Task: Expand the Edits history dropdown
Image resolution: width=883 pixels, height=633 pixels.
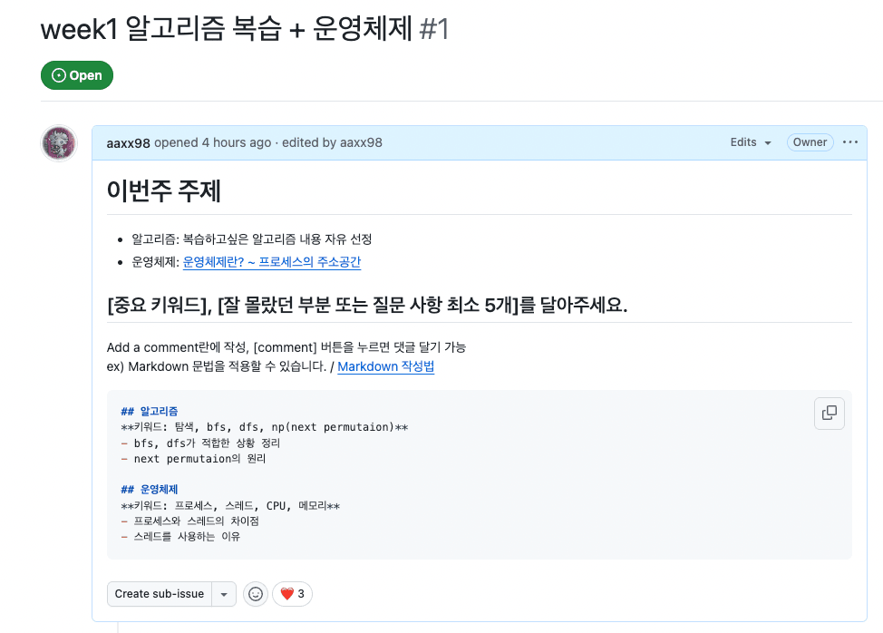Action: coord(751,142)
